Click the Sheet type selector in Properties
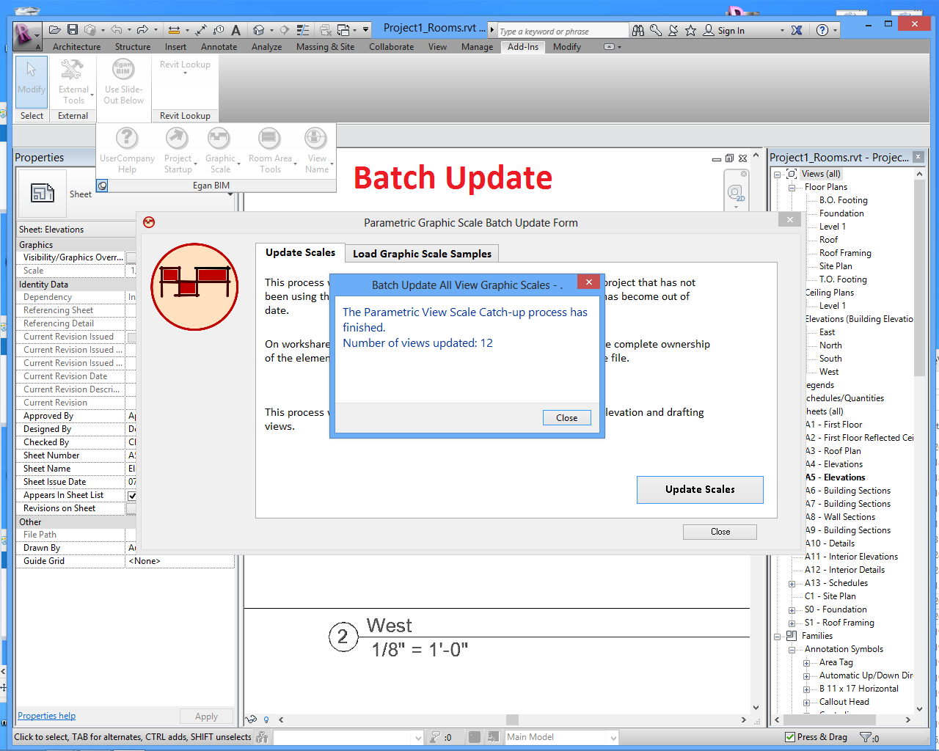 [125, 194]
